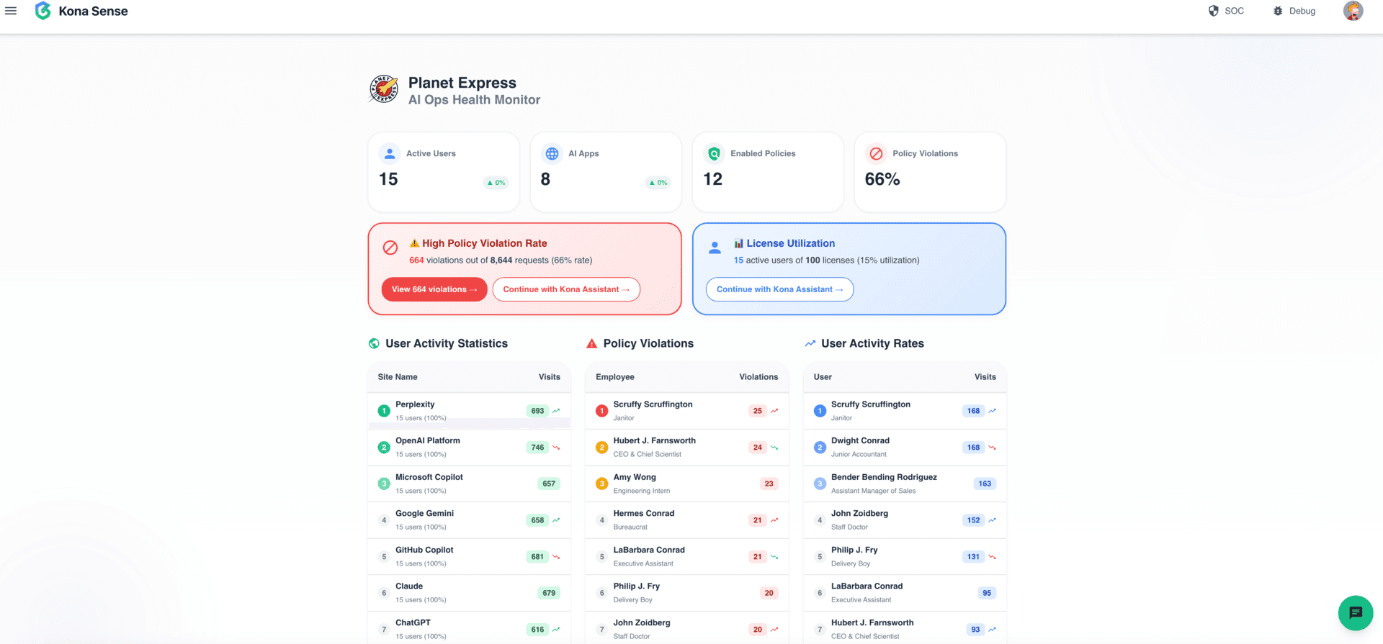Select LaBarbara Conrad Executive Assistant in Policy Violations
1383x644 pixels.
687,557
